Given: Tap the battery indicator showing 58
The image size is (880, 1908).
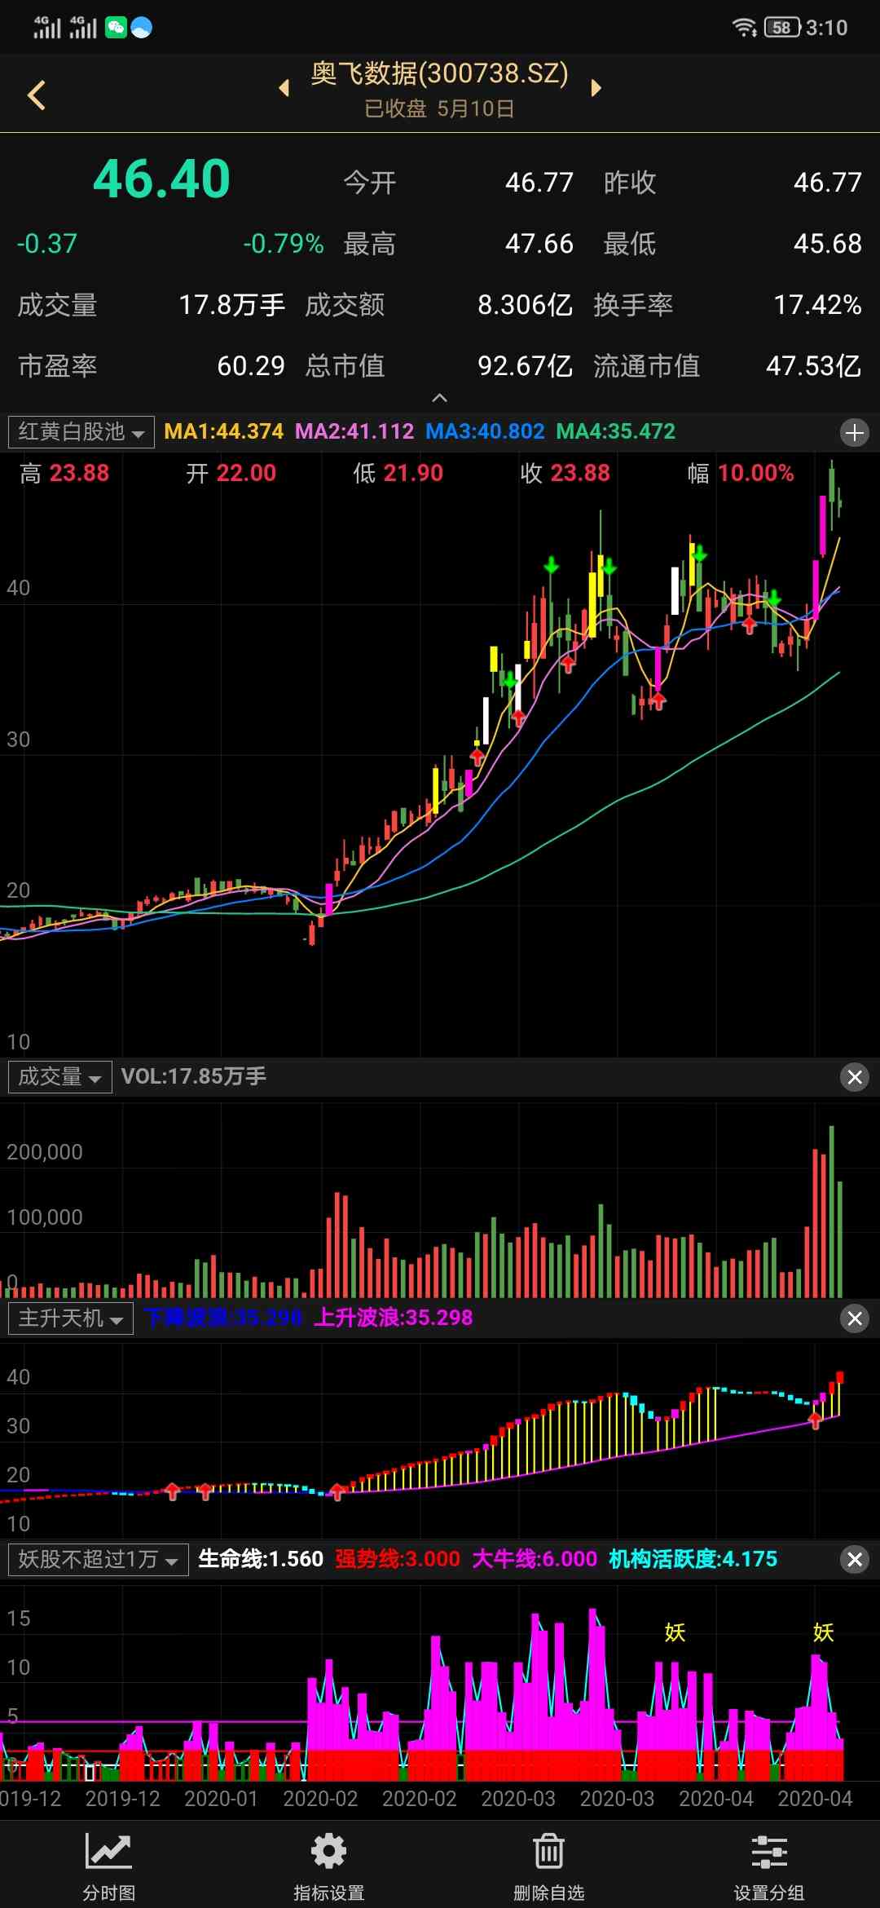Looking at the screenshot, I should click(782, 28).
